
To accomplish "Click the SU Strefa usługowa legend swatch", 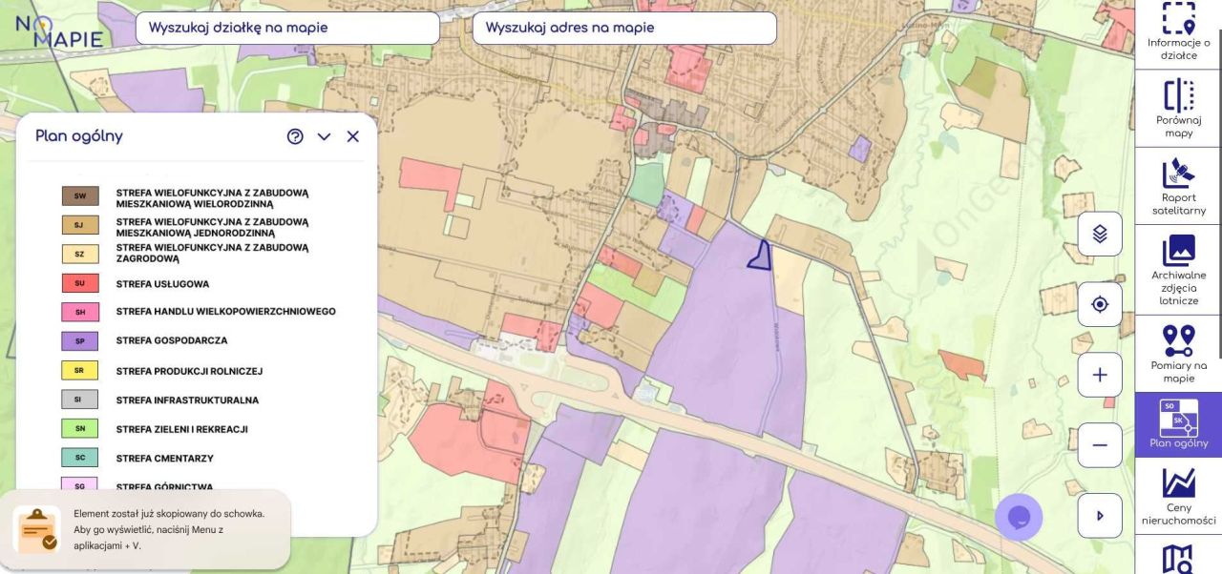I will coord(80,283).
